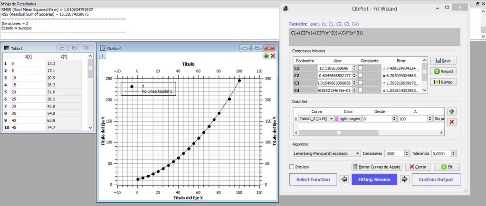Remove the layer with the red X in Gráfica1
Image resolution: width=486 pixels, height=206 pixels.
[273, 56]
